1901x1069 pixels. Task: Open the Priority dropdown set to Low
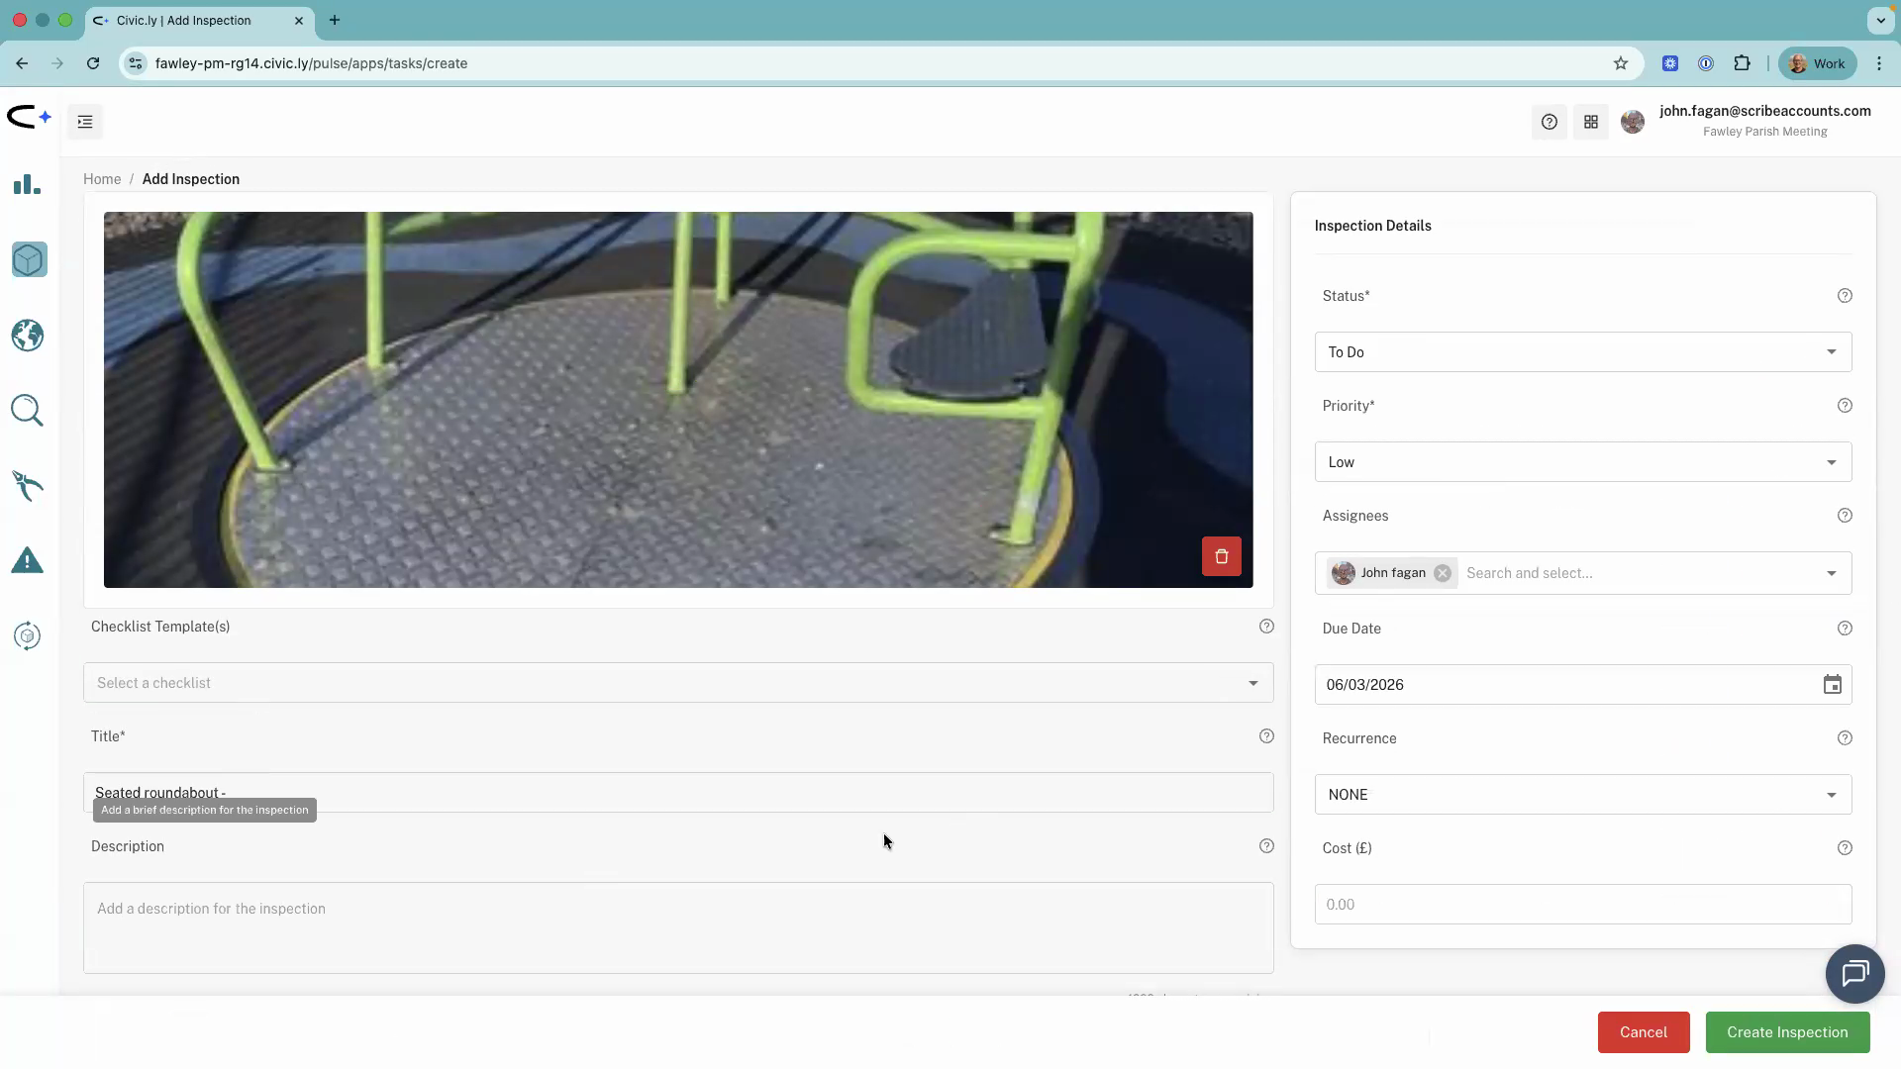[x=1582, y=462]
